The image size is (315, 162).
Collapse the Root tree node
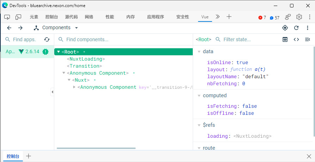(58, 52)
